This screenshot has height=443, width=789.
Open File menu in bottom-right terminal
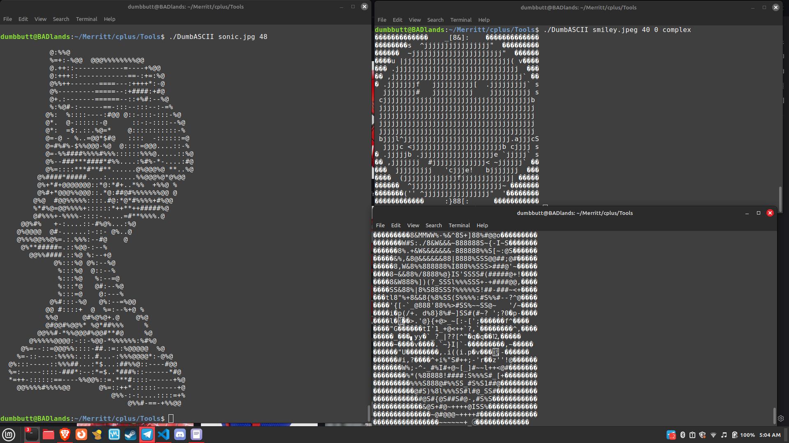380,225
